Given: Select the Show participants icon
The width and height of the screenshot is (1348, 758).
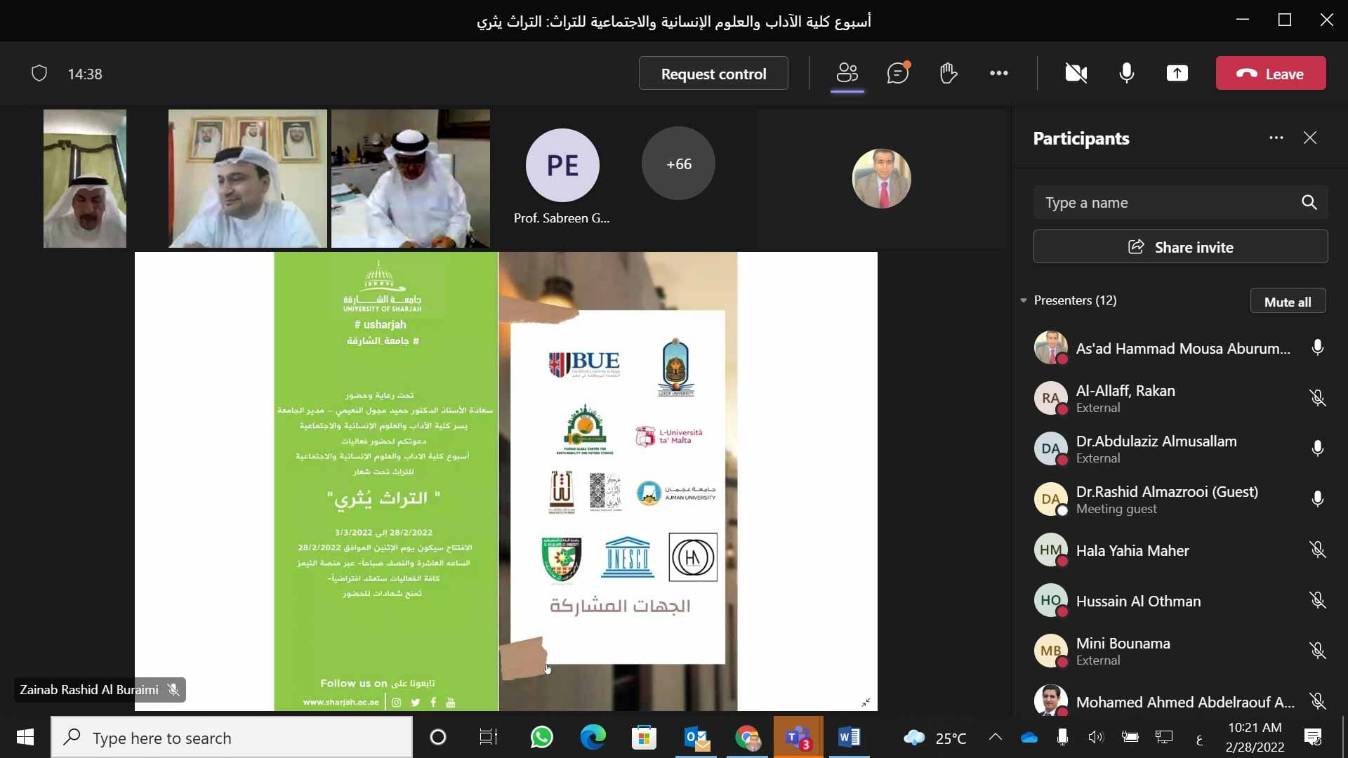Looking at the screenshot, I should [x=847, y=73].
